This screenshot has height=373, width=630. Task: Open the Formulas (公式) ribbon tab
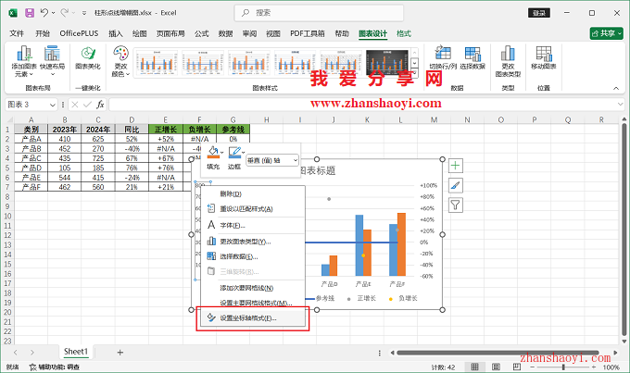pyautogui.click(x=202, y=33)
